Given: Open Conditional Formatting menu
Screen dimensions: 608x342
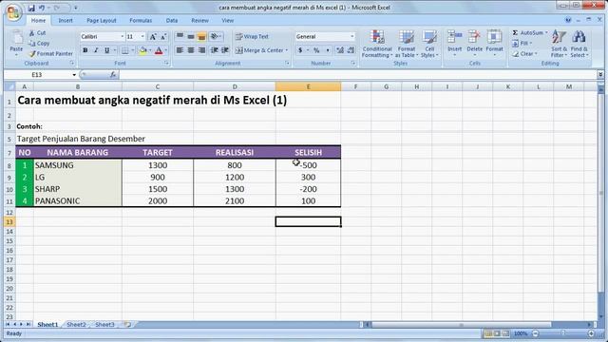Looking at the screenshot, I should pos(377,44).
